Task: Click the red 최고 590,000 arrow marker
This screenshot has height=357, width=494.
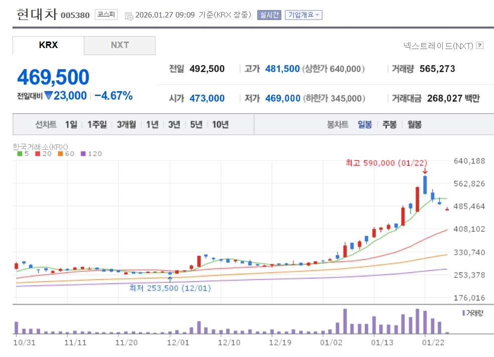Action: point(425,171)
